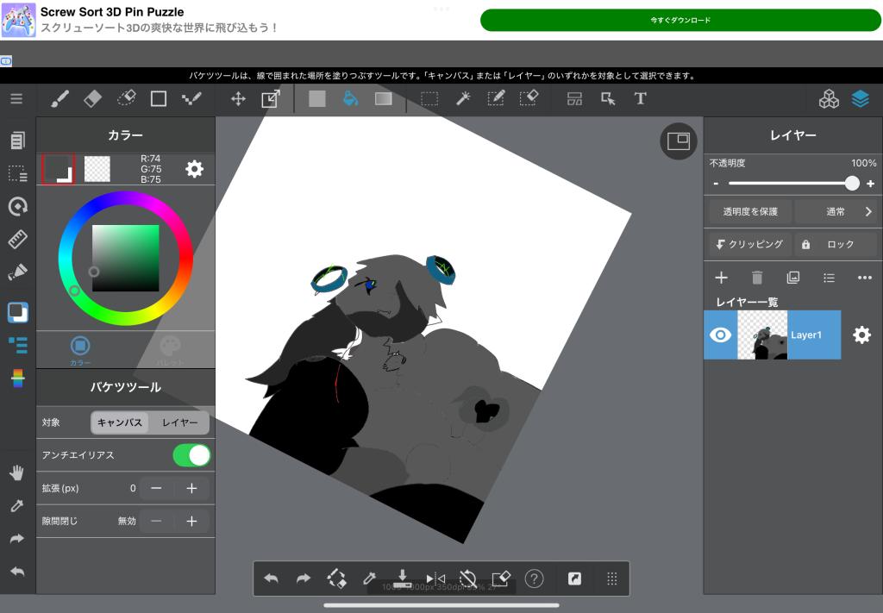The image size is (883, 613).
Task: Increase 拡張 (px) value with plus
Action: pos(191,488)
